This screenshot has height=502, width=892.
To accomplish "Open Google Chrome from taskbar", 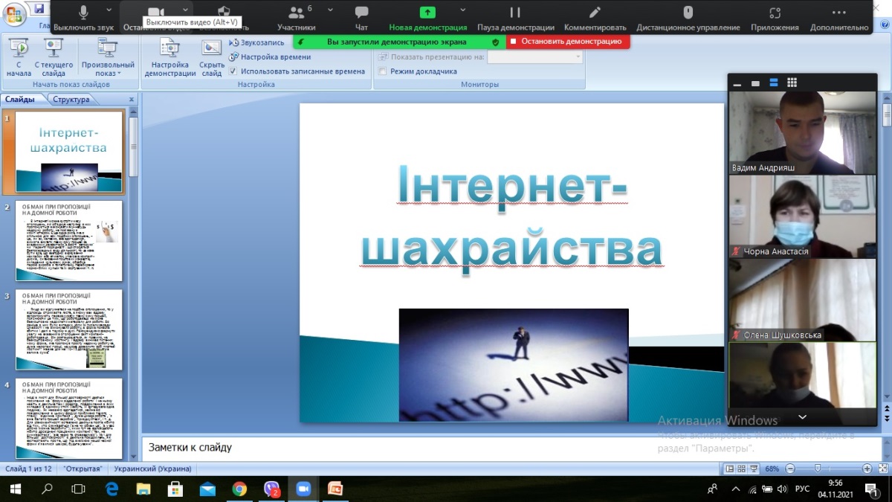I will [x=239, y=489].
